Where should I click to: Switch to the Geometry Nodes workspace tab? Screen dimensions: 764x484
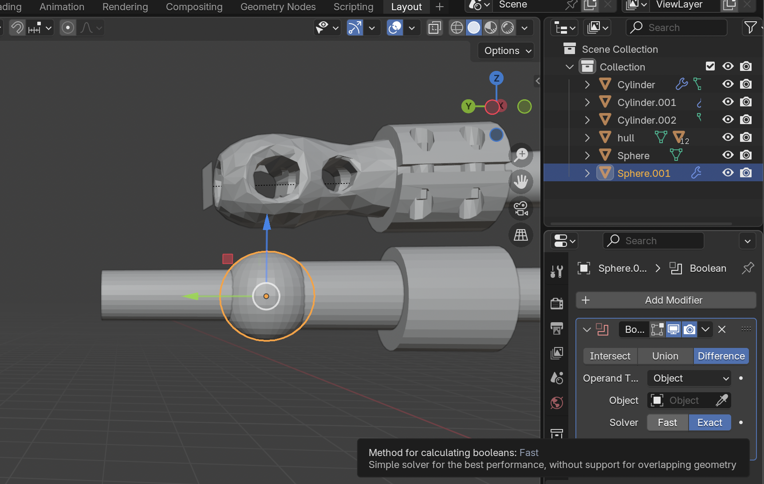(278, 7)
